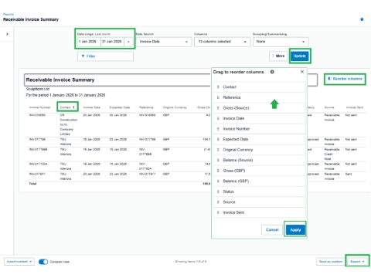Click Reorder columns link
The height and width of the screenshot is (278, 371).
click(345, 79)
